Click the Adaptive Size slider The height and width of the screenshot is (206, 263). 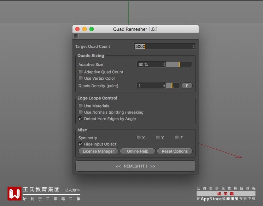pyautogui.click(x=179, y=64)
